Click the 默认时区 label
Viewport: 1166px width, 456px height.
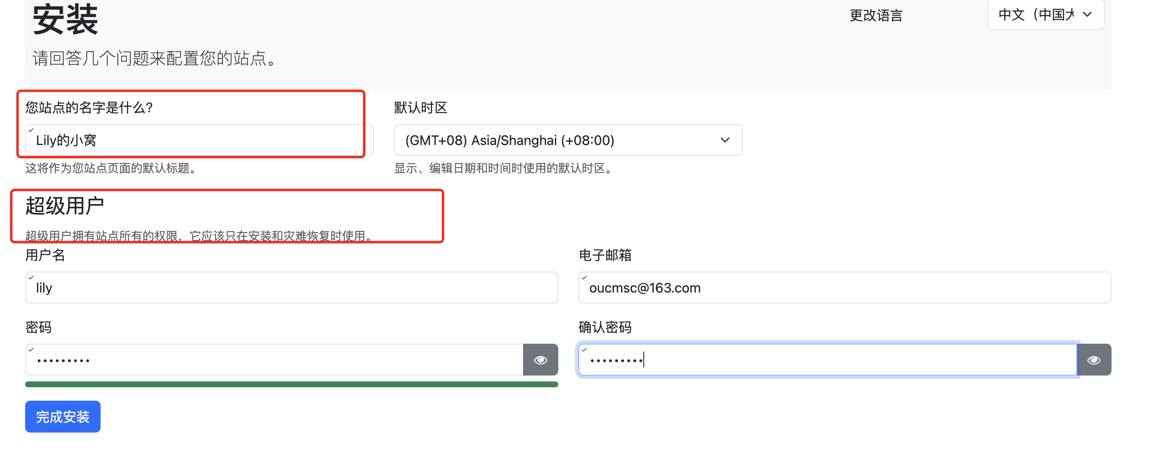(420, 108)
